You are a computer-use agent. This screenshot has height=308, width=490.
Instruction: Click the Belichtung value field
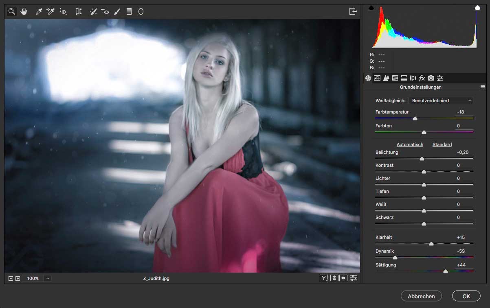(x=463, y=152)
